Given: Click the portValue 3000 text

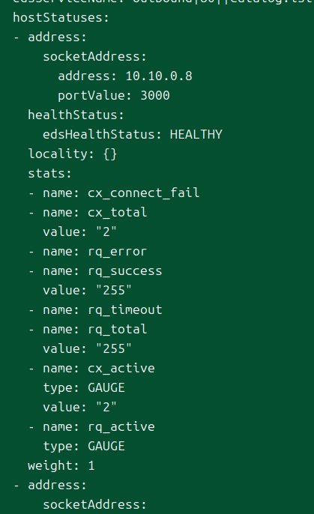Looking at the screenshot, I should 155,95.
